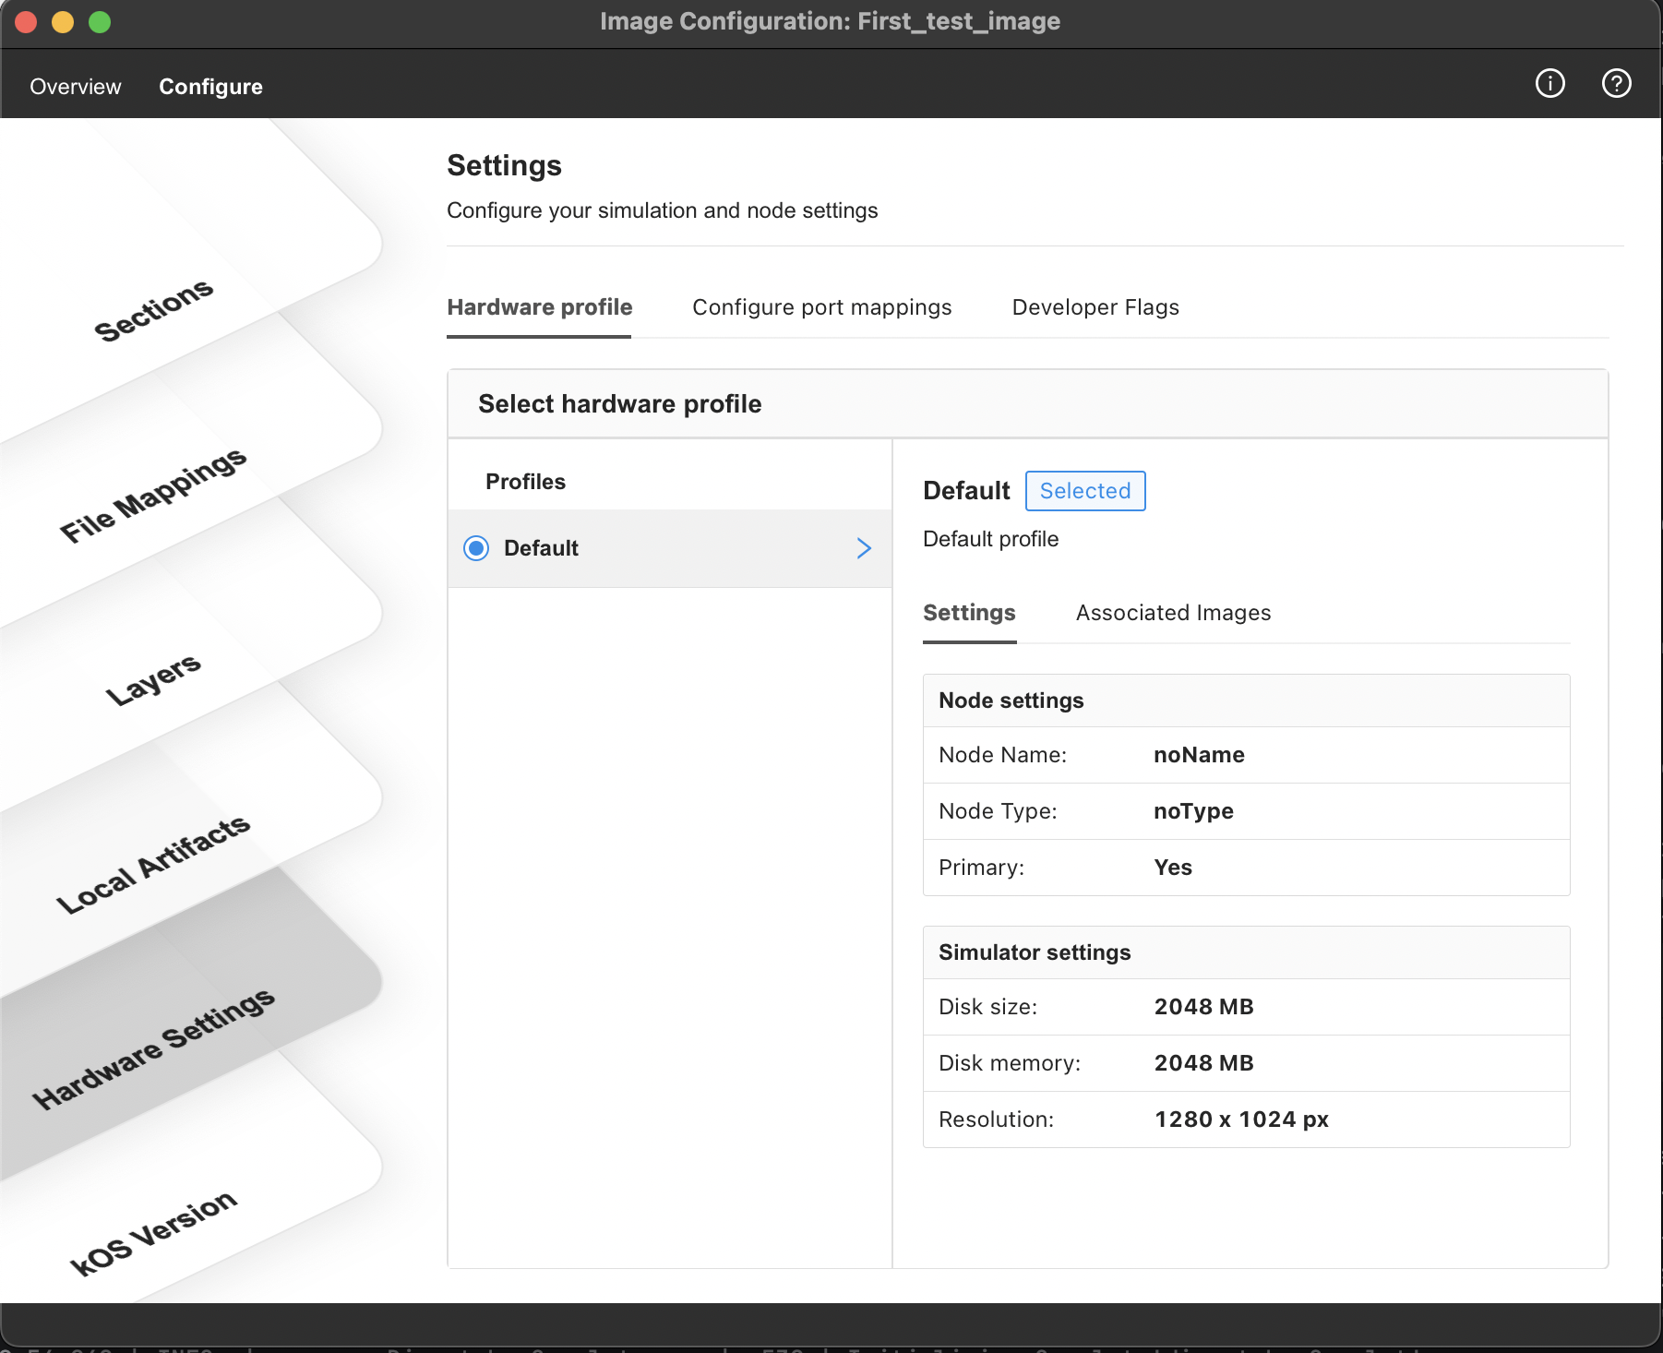Open the help question mark icon
Image resolution: width=1663 pixels, height=1353 pixels.
click(1617, 83)
